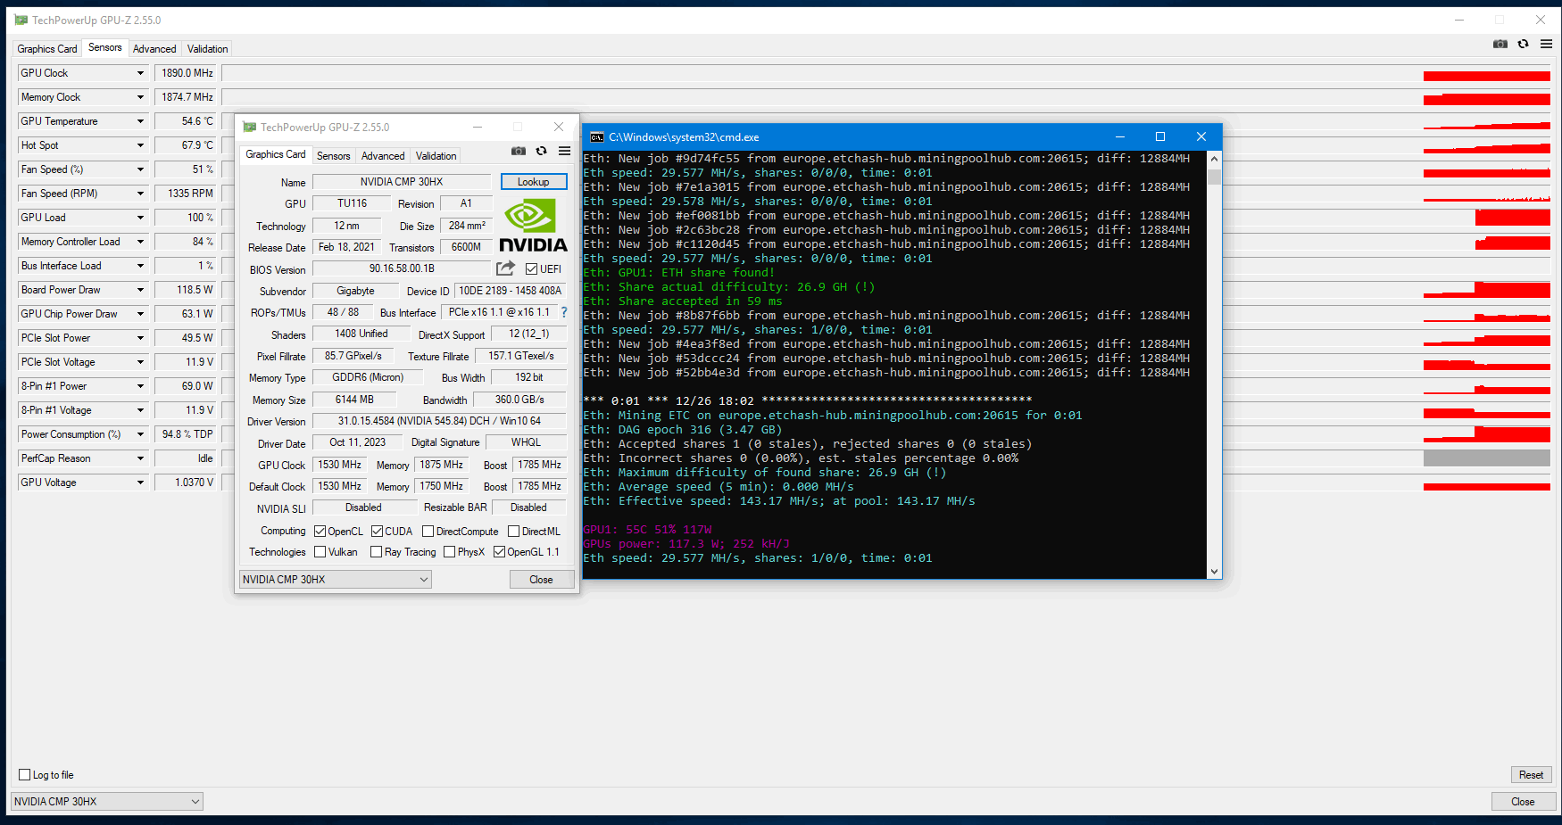Toggle the CUDA checkbox
Image resolution: width=1562 pixels, height=825 pixels.
coord(377,532)
